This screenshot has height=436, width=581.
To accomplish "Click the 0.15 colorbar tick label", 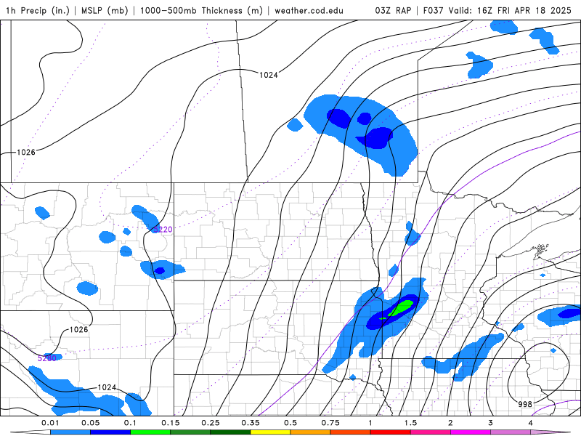I will click(171, 423).
